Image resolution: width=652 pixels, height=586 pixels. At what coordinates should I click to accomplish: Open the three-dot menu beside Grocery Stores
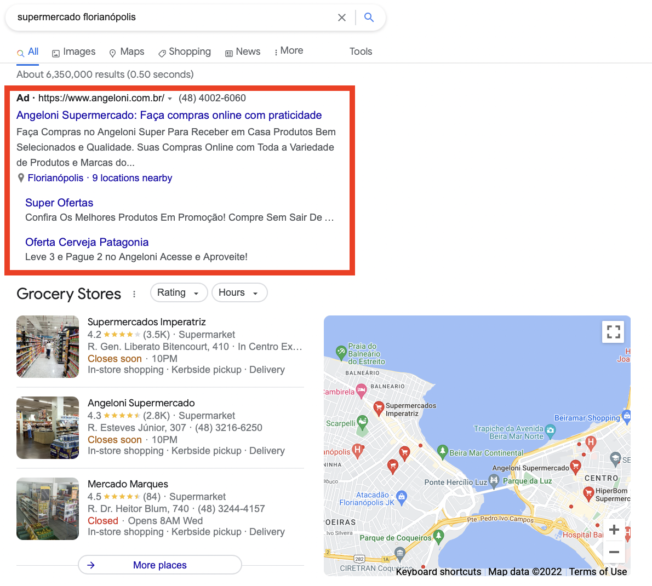pyautogui.click(x=134, y=294)
